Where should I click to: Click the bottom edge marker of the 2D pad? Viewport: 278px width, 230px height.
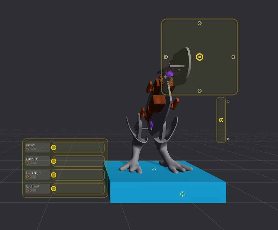click(x=199, y=91)
